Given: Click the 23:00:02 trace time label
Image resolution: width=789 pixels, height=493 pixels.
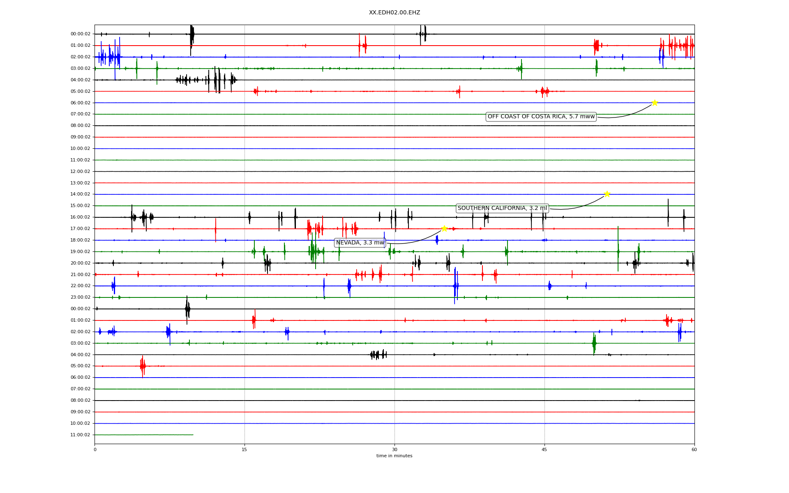Looking at the screenshot, I should [x=80, y=297].
